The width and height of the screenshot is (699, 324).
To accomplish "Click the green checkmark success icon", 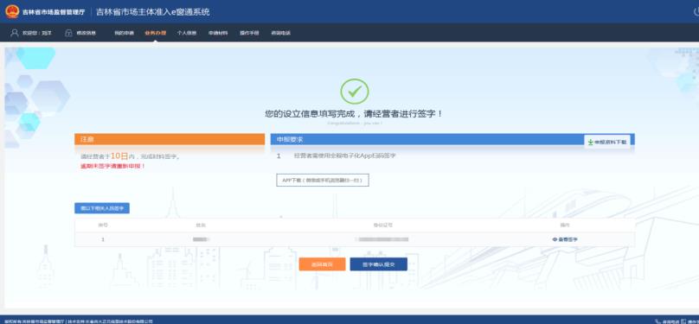I will click(355, 92).
